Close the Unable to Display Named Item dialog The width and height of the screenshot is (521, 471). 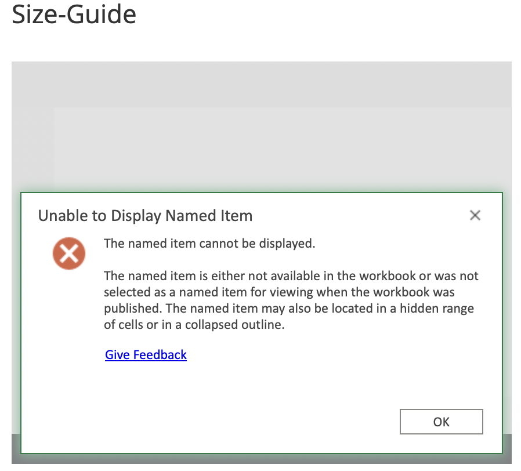click(x=475, y=216)
